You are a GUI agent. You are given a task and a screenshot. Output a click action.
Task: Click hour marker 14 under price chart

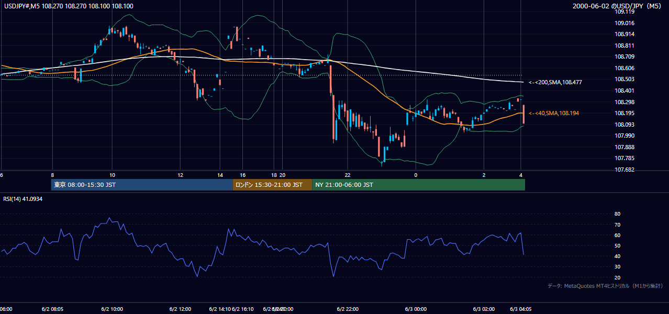tap(220, 175)
